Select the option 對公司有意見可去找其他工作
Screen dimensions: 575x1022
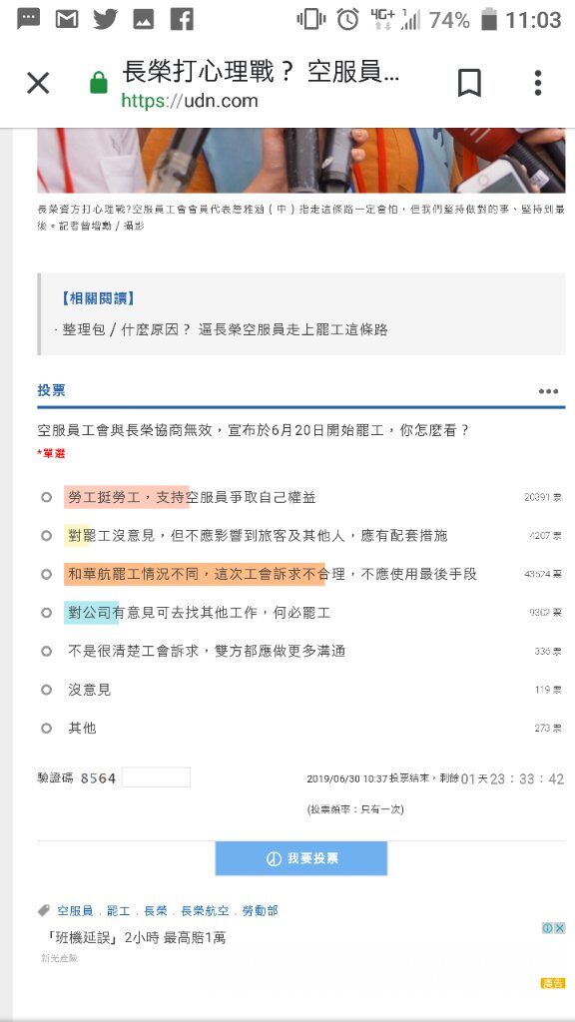[x=46, y=613]
